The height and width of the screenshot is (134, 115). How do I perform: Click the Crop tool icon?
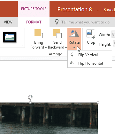pos(91,34)
